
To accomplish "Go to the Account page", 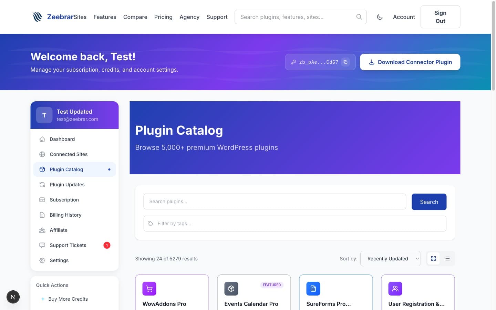I will point(404,17).
